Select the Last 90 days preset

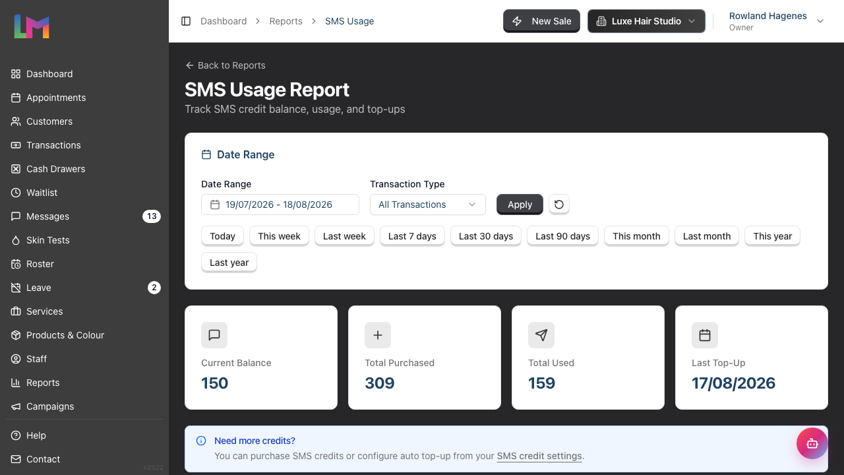[563, 236]
